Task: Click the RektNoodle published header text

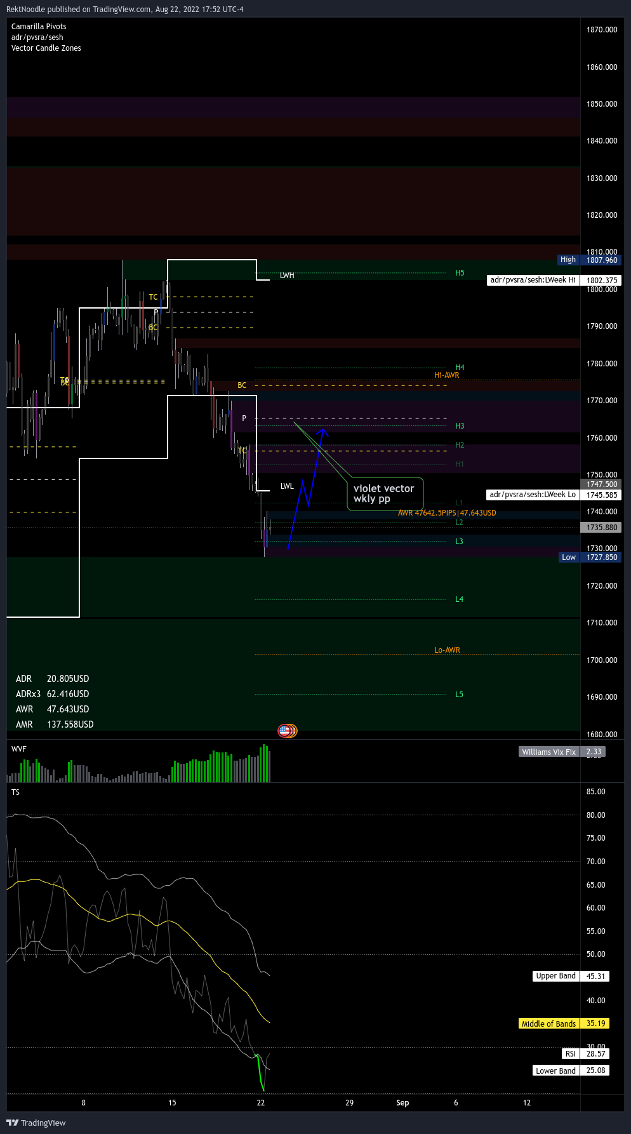Action: click(124, 9)
